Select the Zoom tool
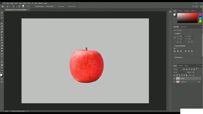Image resolution: width=203 pixels, height=114 pixels. tap(2, 67)
